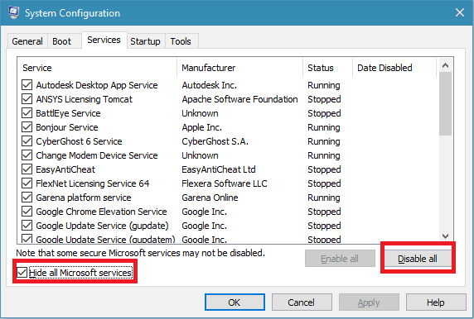Sort by the Status column header
This screenshot has height=319, width=474.
327,68
